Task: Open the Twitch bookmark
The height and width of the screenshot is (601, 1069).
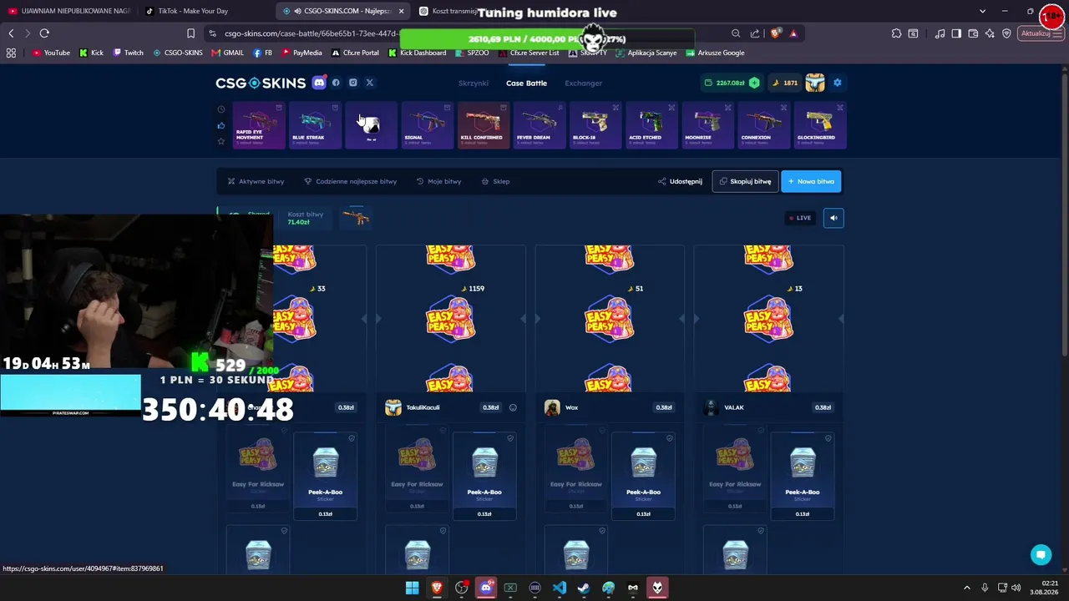Action: point(128,53)
